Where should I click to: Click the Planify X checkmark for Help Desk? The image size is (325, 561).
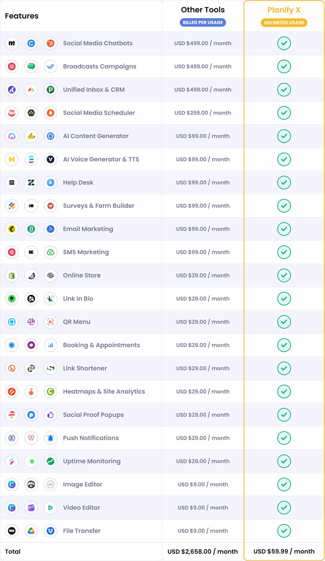point(284,182)
